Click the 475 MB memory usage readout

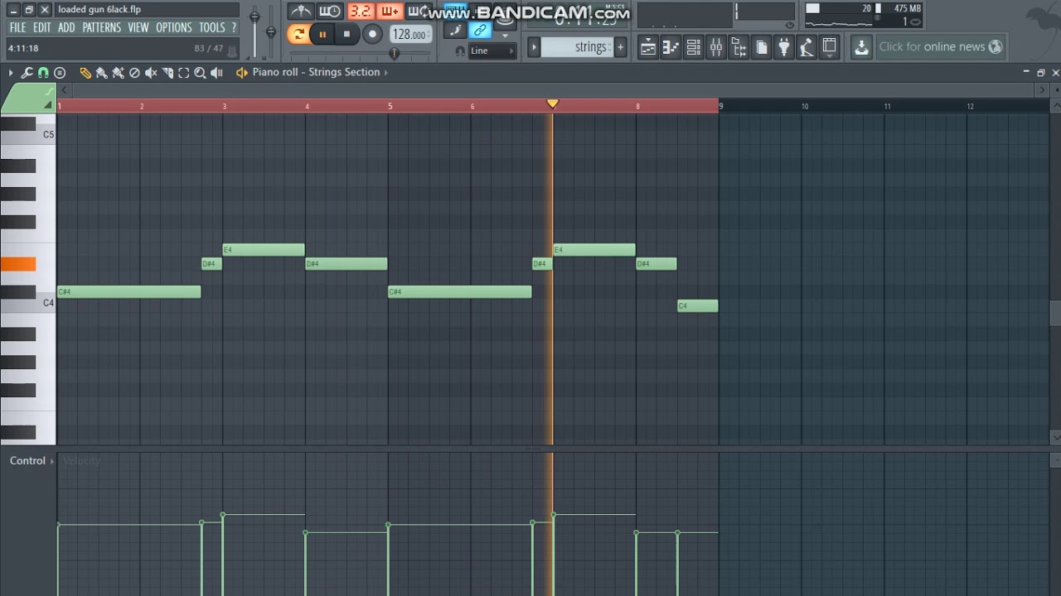(x=908, y=8)
